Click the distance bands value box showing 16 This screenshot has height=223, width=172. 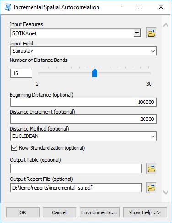[21, 73]
